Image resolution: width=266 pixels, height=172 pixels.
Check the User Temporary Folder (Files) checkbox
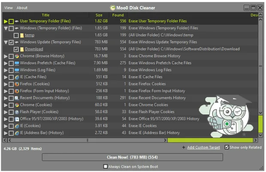point(11,21)
